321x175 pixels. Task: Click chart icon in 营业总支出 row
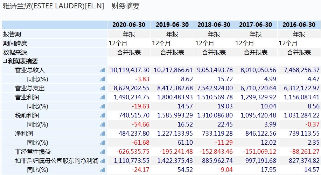click(x=103, y=88)
